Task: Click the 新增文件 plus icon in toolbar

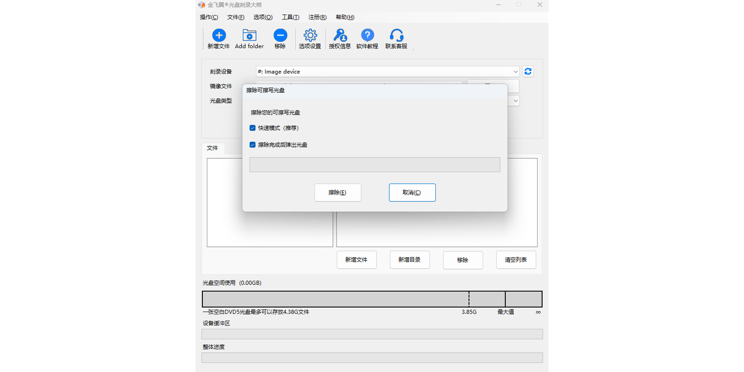Action: 219,35
